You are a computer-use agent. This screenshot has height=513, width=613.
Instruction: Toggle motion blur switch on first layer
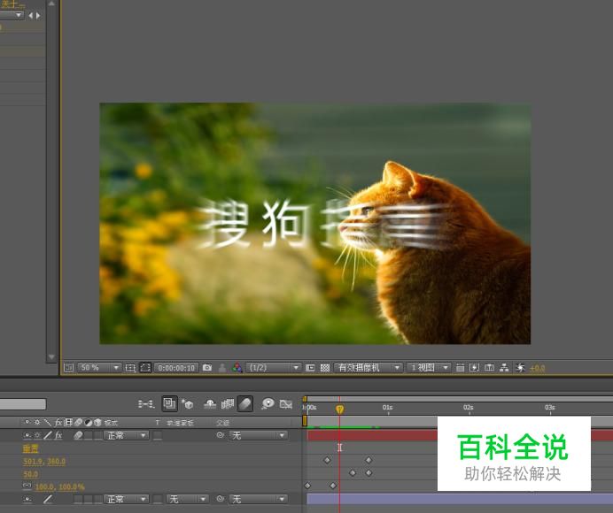point(78,435)
